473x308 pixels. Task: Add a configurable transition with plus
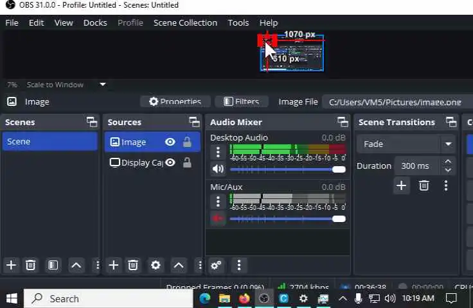[401, 185]
